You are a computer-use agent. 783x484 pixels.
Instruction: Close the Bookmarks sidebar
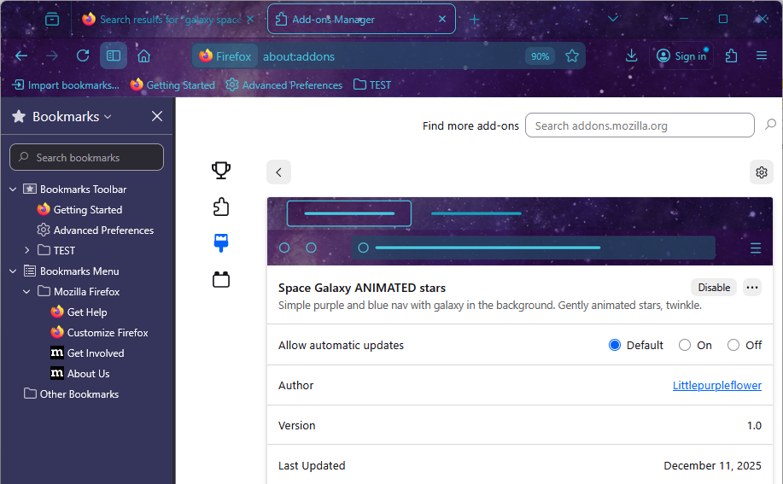click(157, 116)
